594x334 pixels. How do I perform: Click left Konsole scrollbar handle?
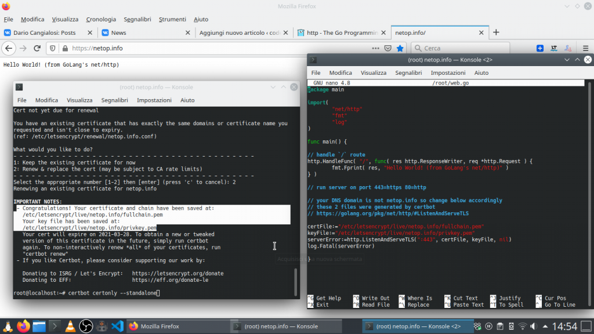coord(296,282)
